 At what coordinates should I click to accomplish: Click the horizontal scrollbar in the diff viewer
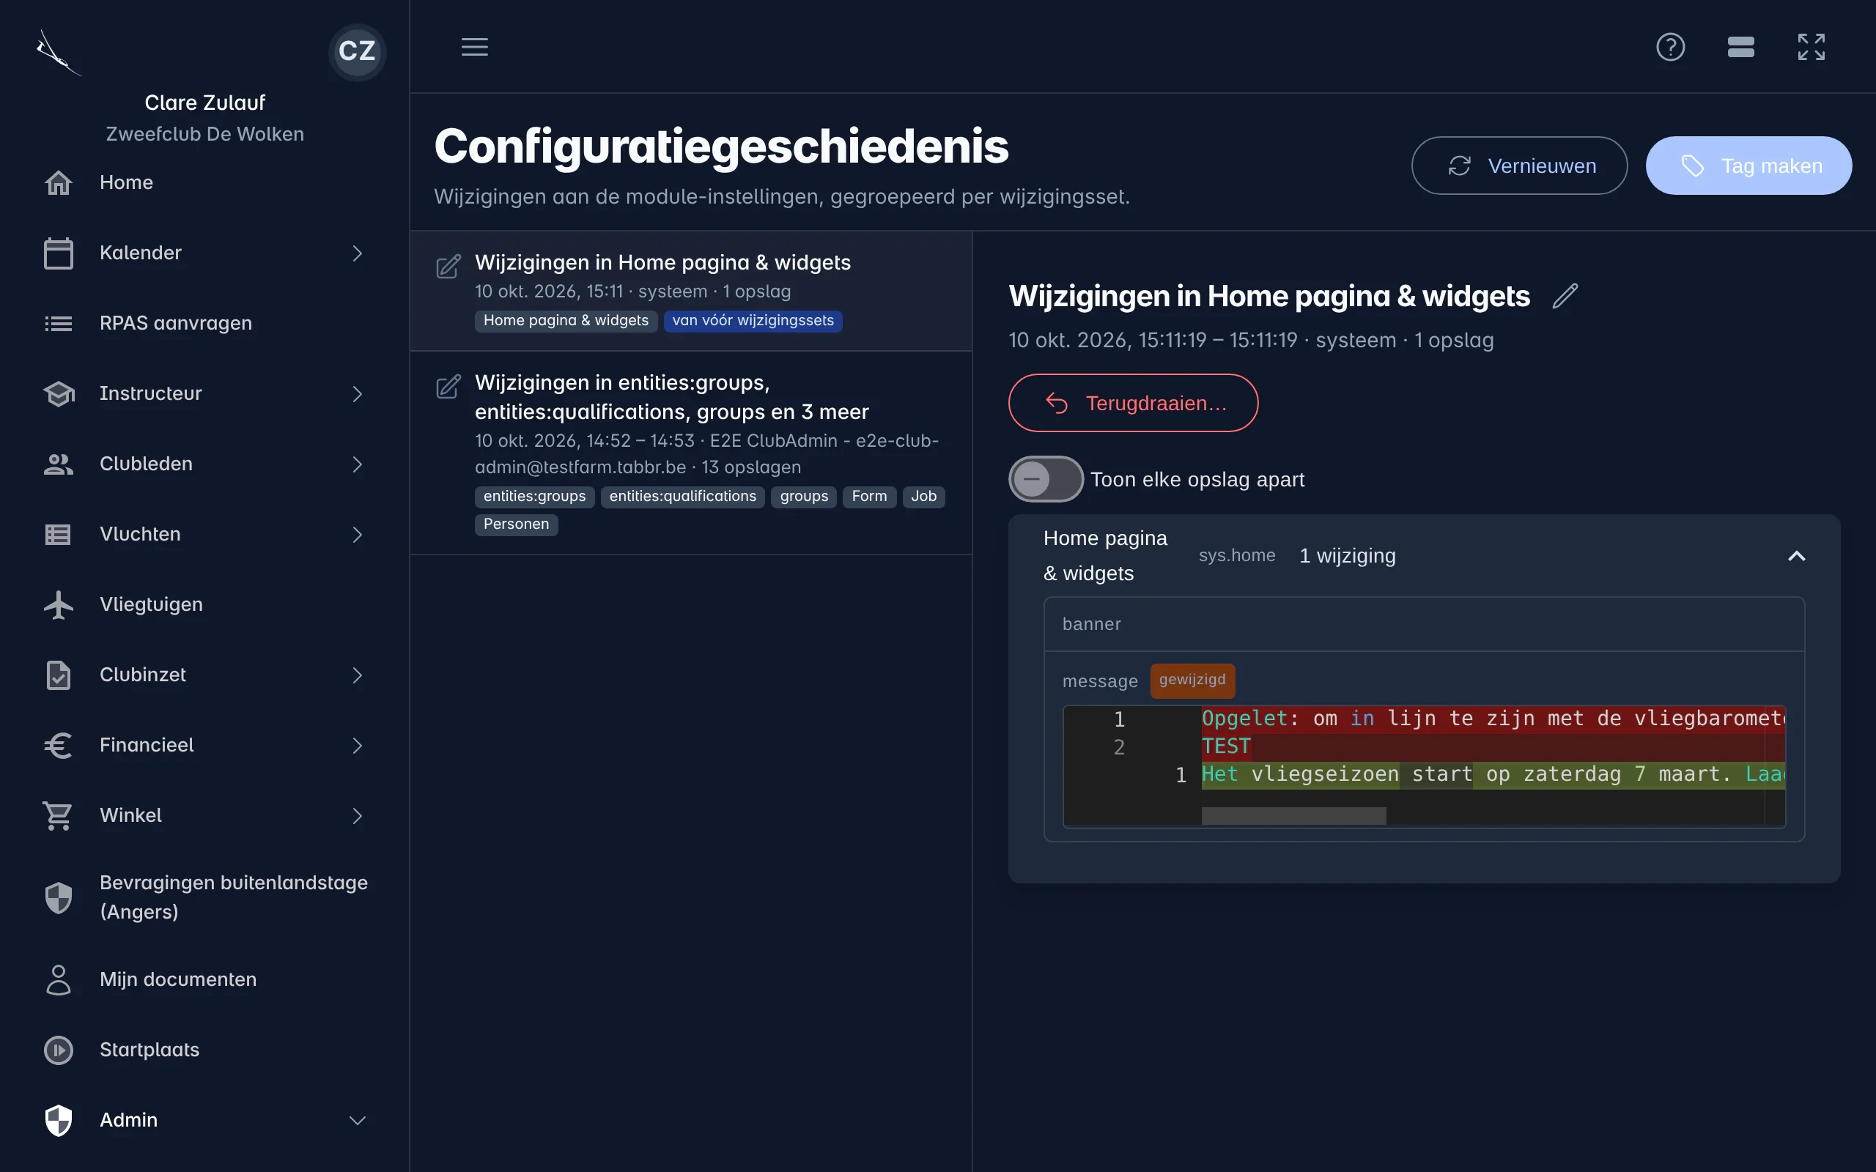pyautogui.click(x=1293, y=815)
